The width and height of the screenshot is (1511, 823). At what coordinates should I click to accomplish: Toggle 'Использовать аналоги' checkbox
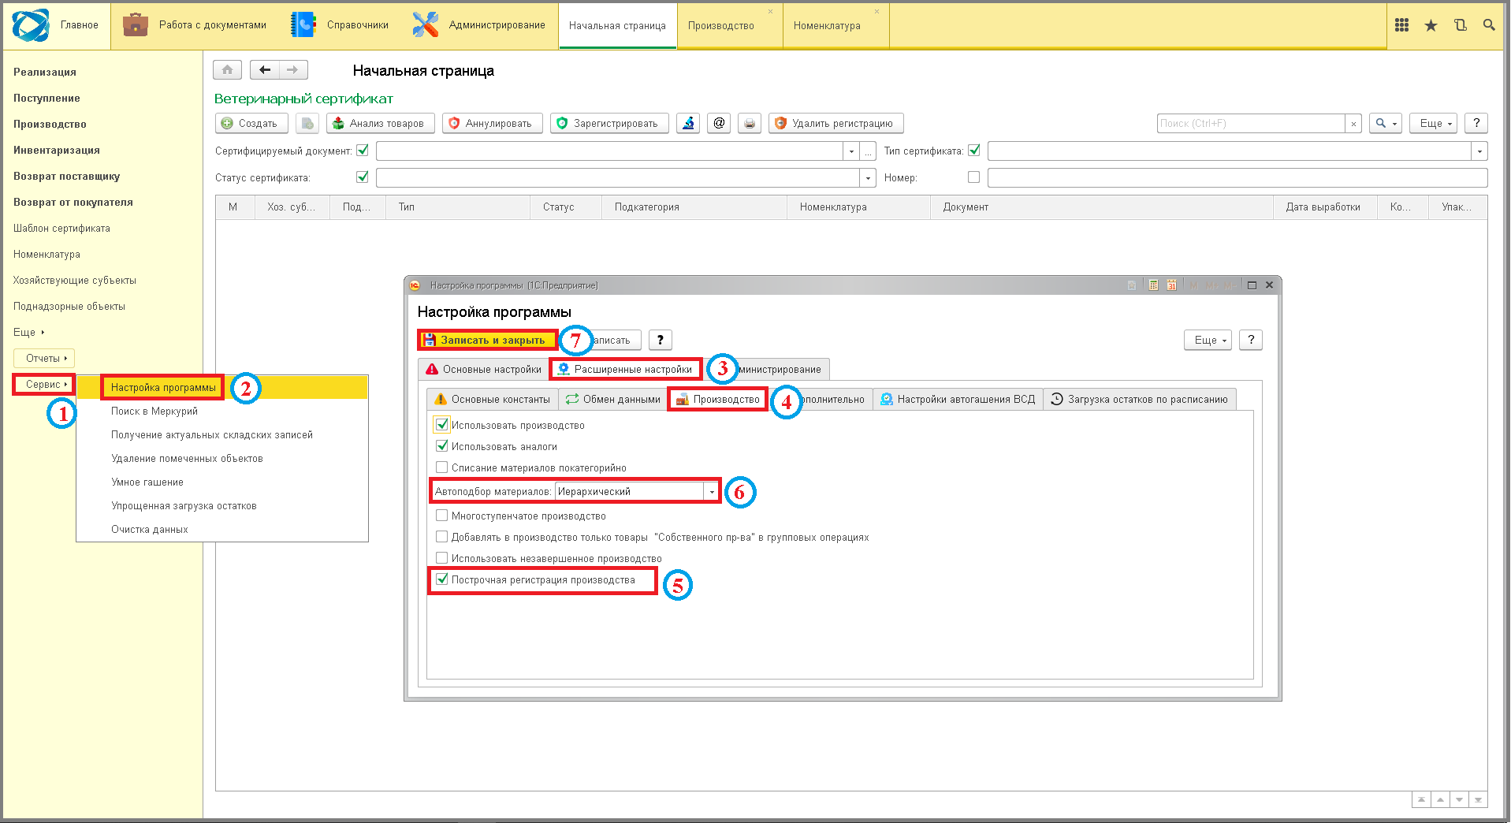442,446
